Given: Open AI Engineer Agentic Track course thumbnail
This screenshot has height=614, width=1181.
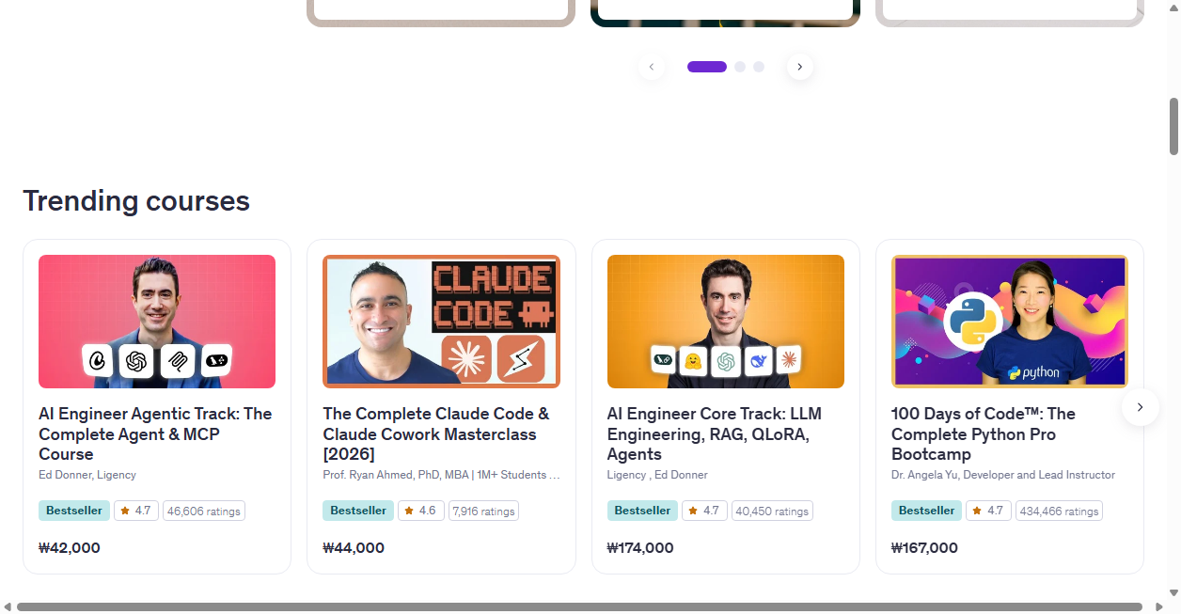Looking at the screenshot, I should tap(157, 322).
